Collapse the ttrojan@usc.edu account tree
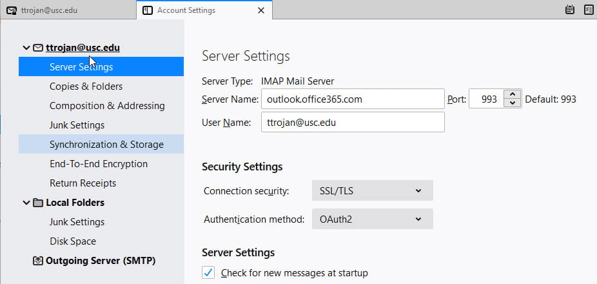Screen dimensions: 597x284 tap(26, 48)
